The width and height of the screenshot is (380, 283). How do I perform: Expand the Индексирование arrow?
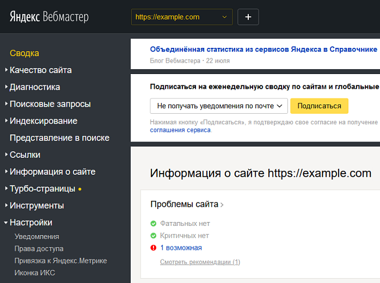point(7,121)
